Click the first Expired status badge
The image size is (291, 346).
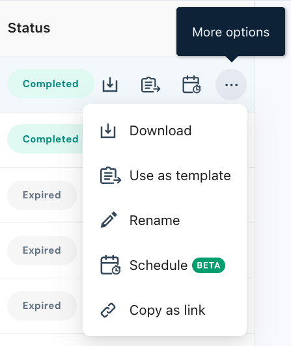tap(42, 195)
